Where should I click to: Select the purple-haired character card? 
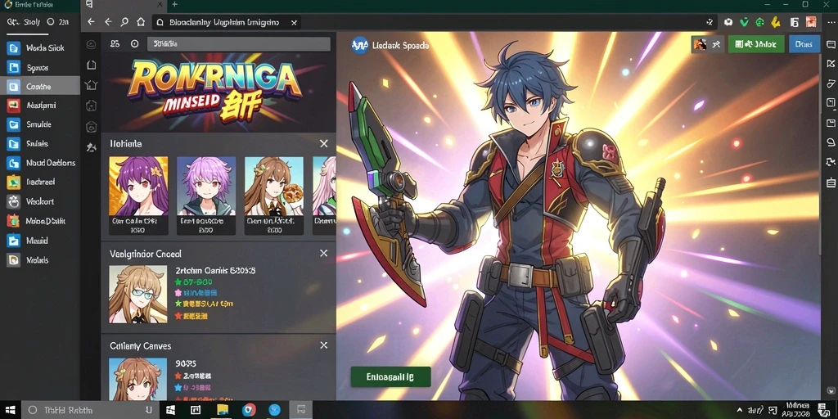138,196
